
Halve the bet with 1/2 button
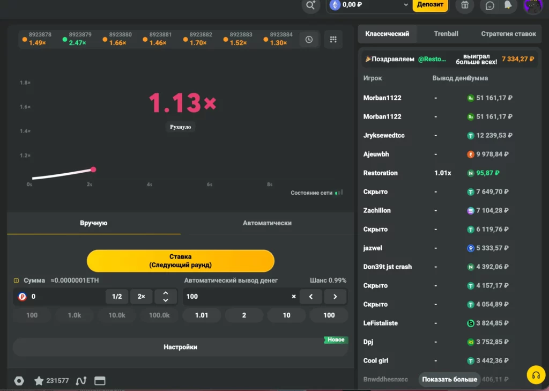click(x=117, y=297)
